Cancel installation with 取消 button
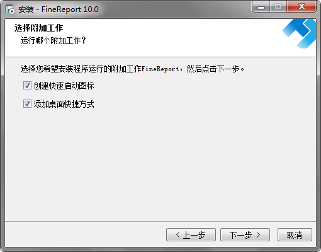This screenshot has width=321, height=252. (x=295, y=234)
